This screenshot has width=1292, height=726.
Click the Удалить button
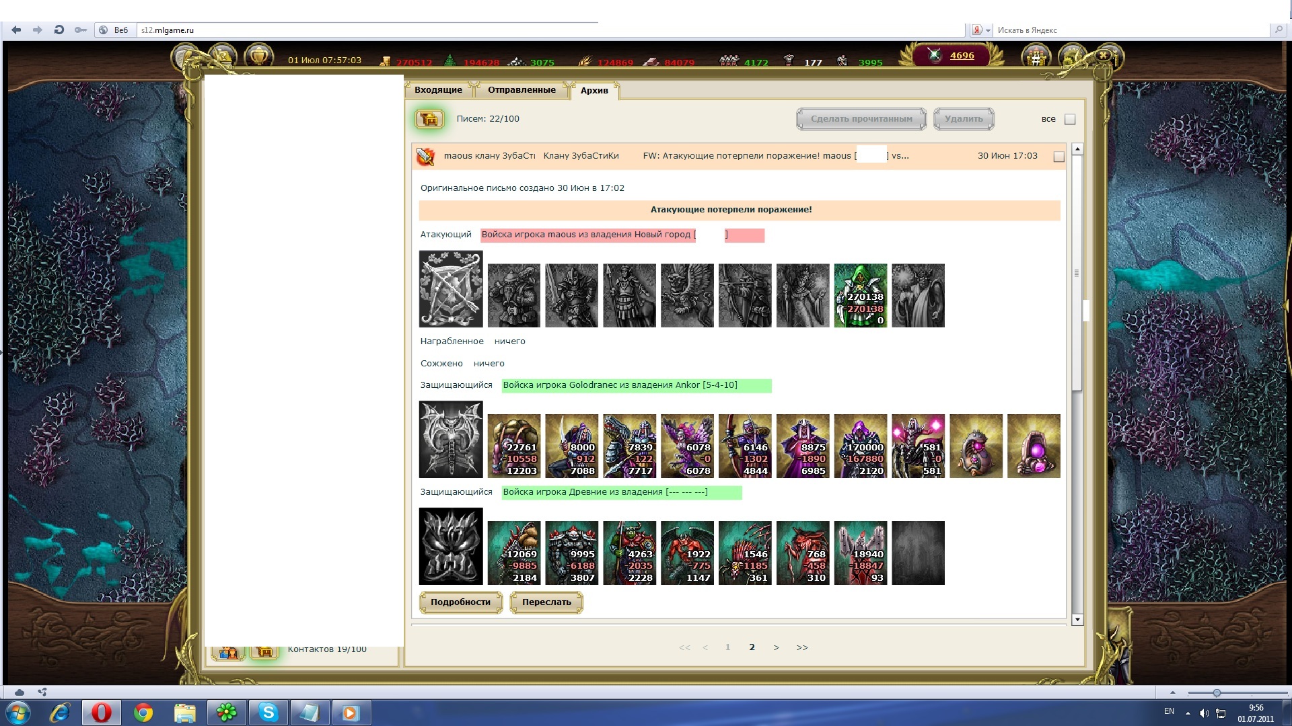click(x=964, y=119)
